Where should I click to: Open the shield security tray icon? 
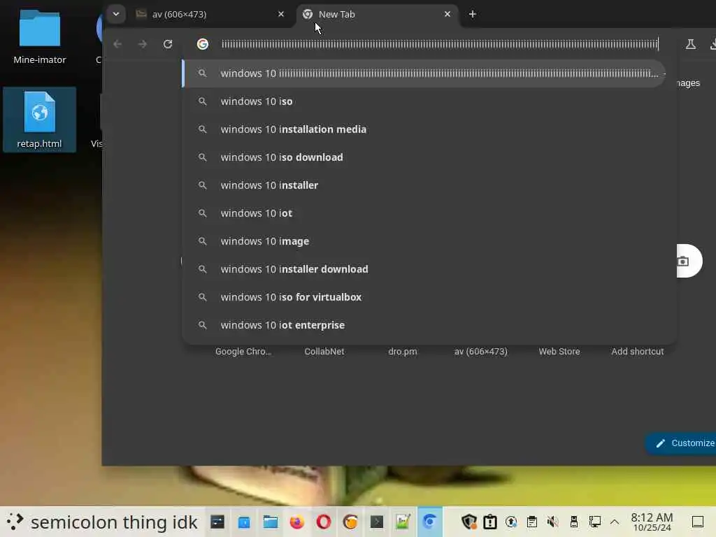click(x=469, y=522)
